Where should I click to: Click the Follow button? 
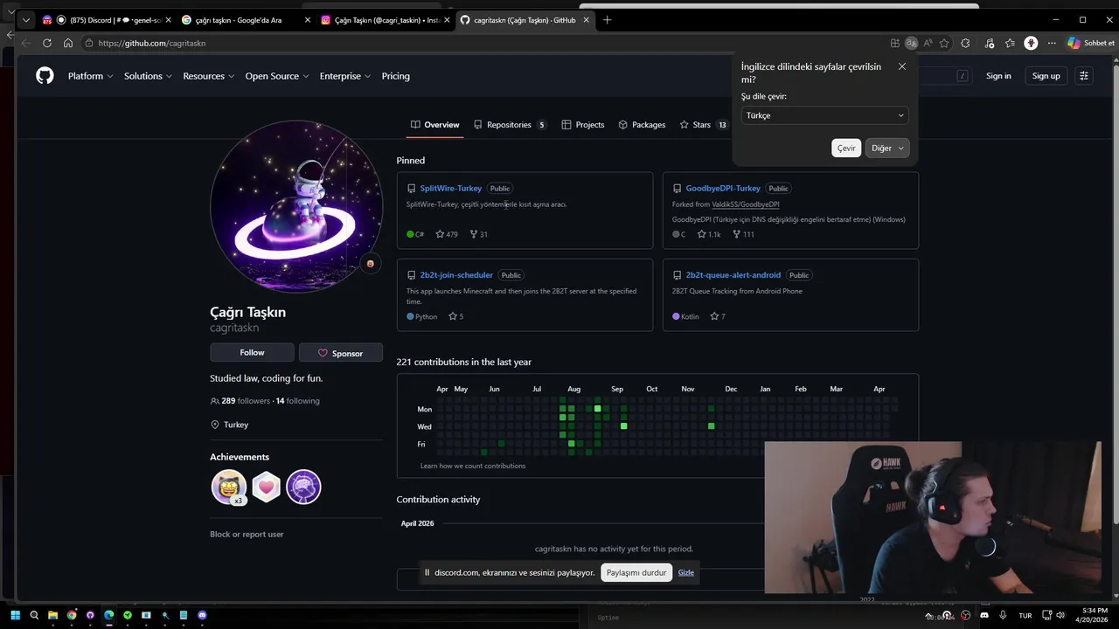click(x=252, y=352)
